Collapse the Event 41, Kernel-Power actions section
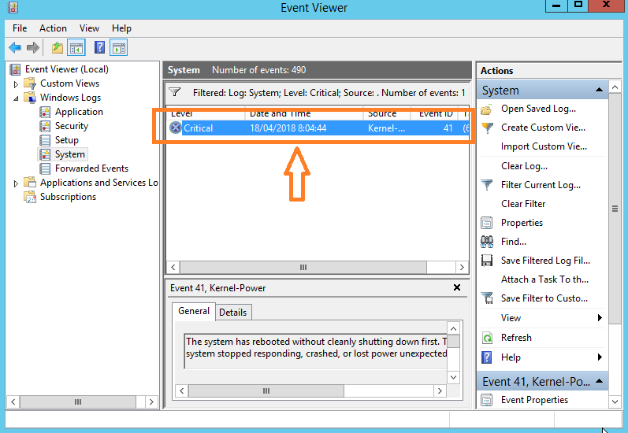Screen dimensions: 628x433 tap(599, 381)
